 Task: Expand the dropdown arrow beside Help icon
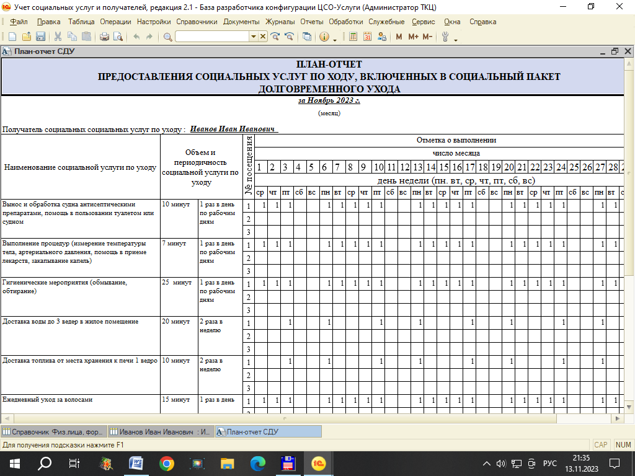335,38
